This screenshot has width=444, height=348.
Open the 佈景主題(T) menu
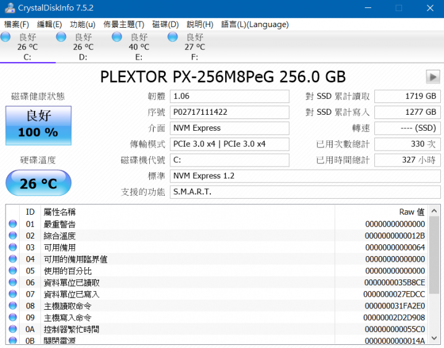tap(124, 25)
